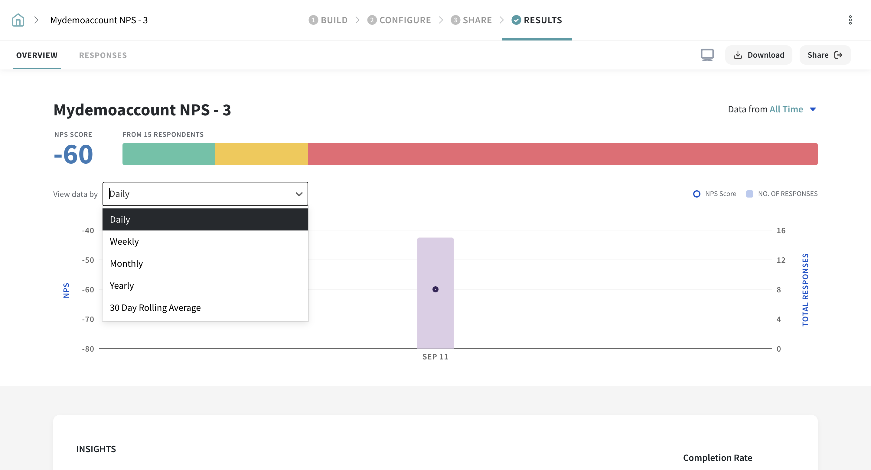Click the home icon in breadcrumb
Viewport: 871px width, 470px height.
tap(18, 20)
